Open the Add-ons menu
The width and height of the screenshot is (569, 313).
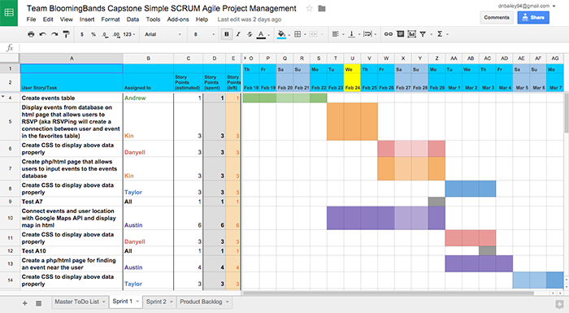(178, 20)
